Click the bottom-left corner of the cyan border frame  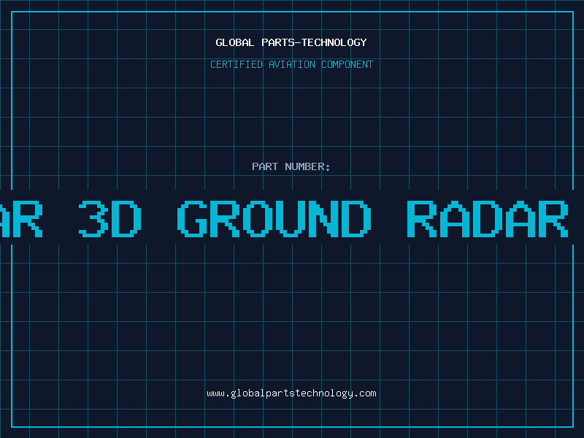[x=12, y=426]
